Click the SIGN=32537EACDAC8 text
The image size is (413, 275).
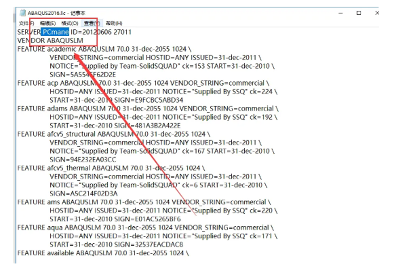pos(149,244)
